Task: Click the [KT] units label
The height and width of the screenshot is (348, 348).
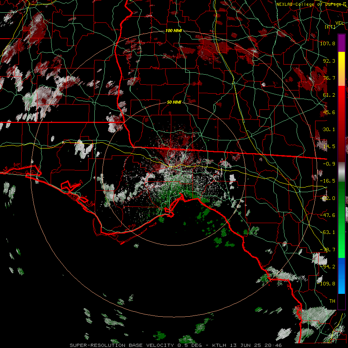Action: tap(330, 27)
